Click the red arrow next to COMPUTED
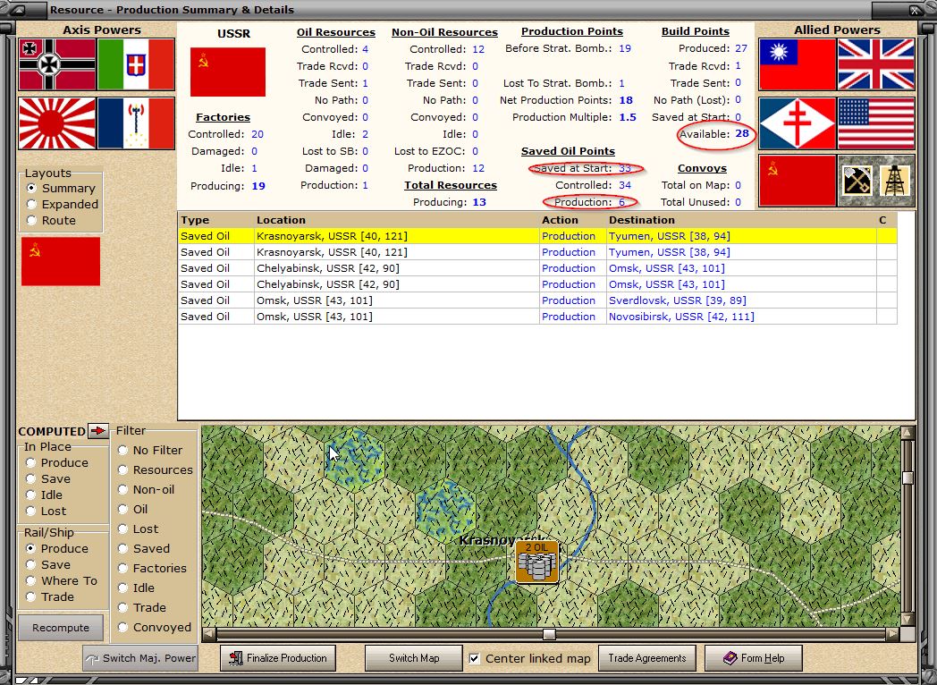This screenshot has width=937, height=685. click(98, 430)
